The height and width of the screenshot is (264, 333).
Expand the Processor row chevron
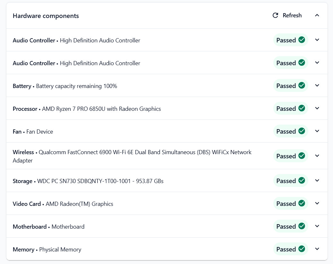(x=317, y=108)
